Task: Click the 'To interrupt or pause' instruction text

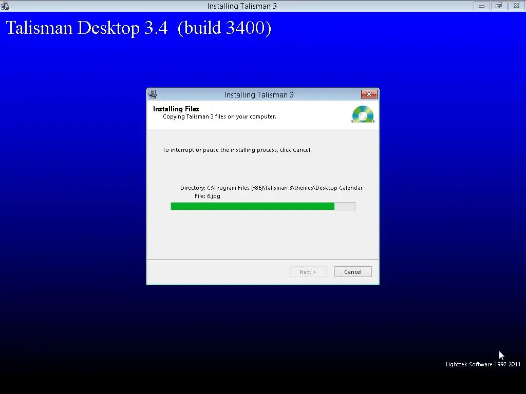Action: 237,150
